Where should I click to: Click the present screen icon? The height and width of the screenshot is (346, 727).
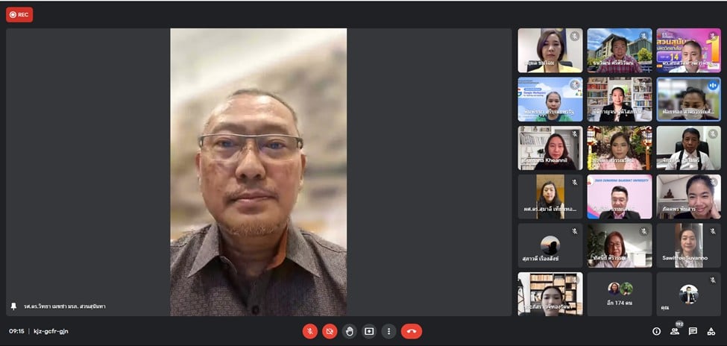tap(368, 331)
